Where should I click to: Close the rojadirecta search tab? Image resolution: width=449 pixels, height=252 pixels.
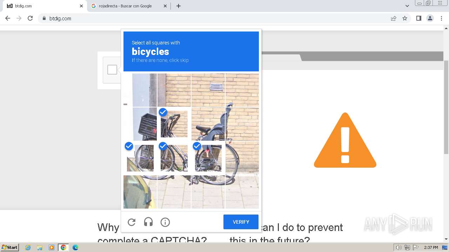click(165, 6)
